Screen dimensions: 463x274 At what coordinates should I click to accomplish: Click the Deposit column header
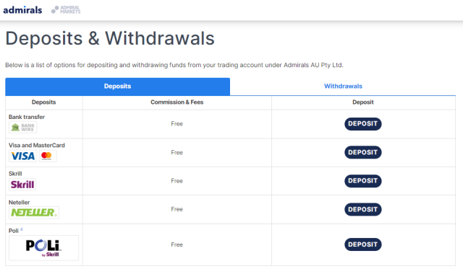click(363, 102)
